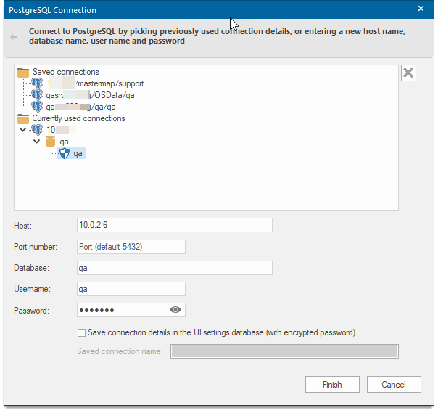Click the Database input field
The width and height of the screenshot is (438, 413).
175,268
